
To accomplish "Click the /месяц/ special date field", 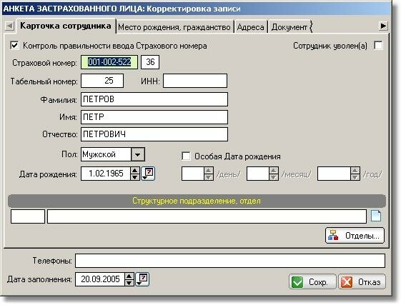I will coord(258,174).
